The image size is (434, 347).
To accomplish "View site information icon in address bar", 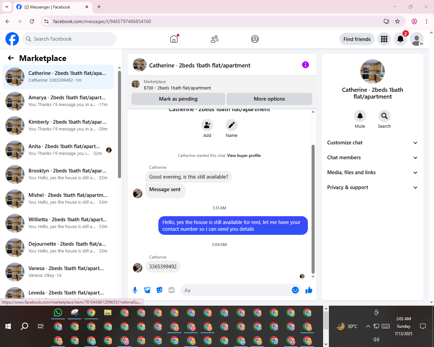I will [x=46, y=21].
